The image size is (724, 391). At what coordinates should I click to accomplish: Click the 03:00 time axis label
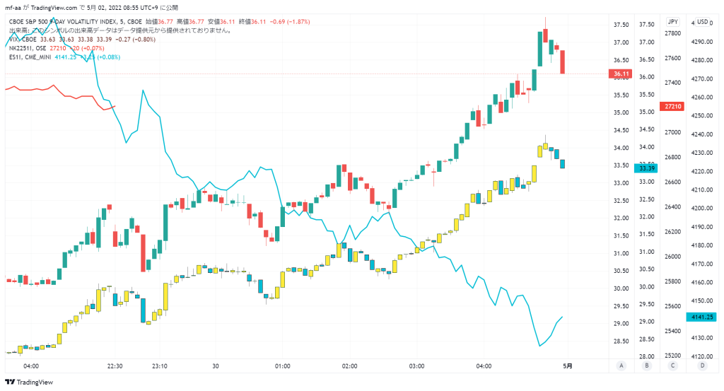(416, 366)
